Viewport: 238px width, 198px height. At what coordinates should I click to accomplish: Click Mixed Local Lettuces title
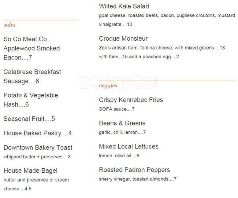[129, 147]
